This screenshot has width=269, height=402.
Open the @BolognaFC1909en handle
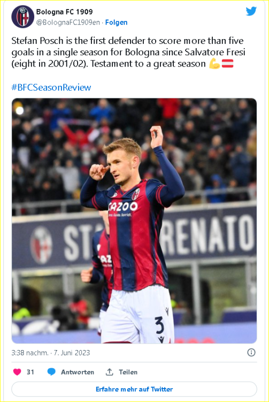[68, 23]
